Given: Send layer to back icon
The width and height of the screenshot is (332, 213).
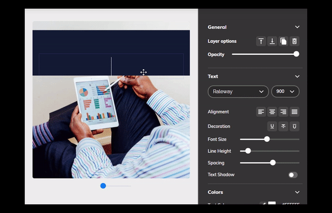Looking at the screenshot, I should pyautogui.click(x=272, y=41).
